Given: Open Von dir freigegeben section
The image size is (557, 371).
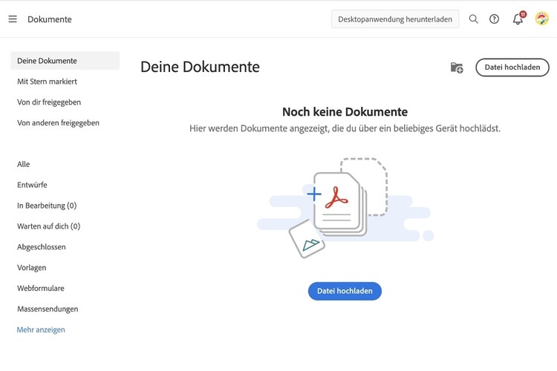Looking at the screenshot, I should (x=49, y=102).
